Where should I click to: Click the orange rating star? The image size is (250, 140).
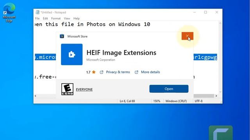pos(94,72)
